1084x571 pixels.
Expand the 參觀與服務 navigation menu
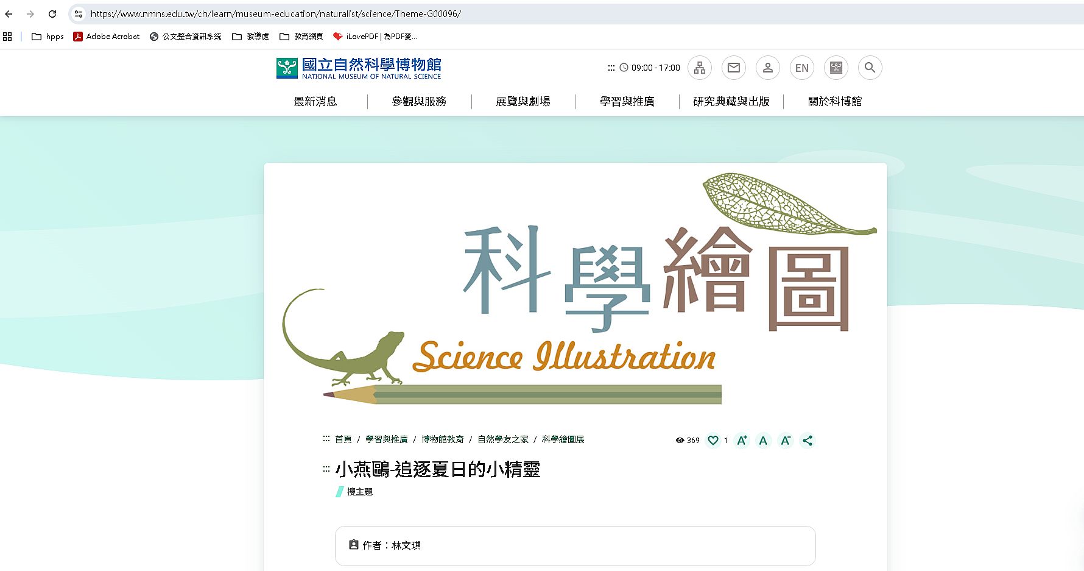pos(419,102)
